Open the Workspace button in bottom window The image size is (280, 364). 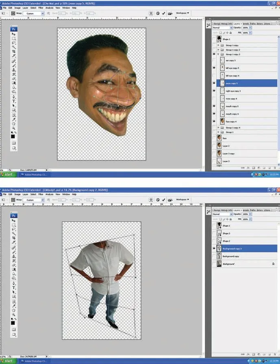182,199
